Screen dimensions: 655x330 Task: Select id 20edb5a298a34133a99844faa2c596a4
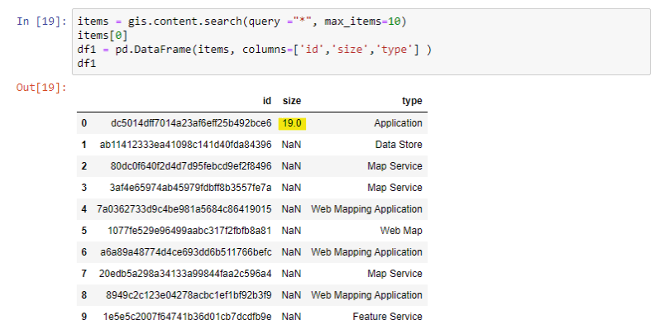pyautogui.click(x=185, y=274)
